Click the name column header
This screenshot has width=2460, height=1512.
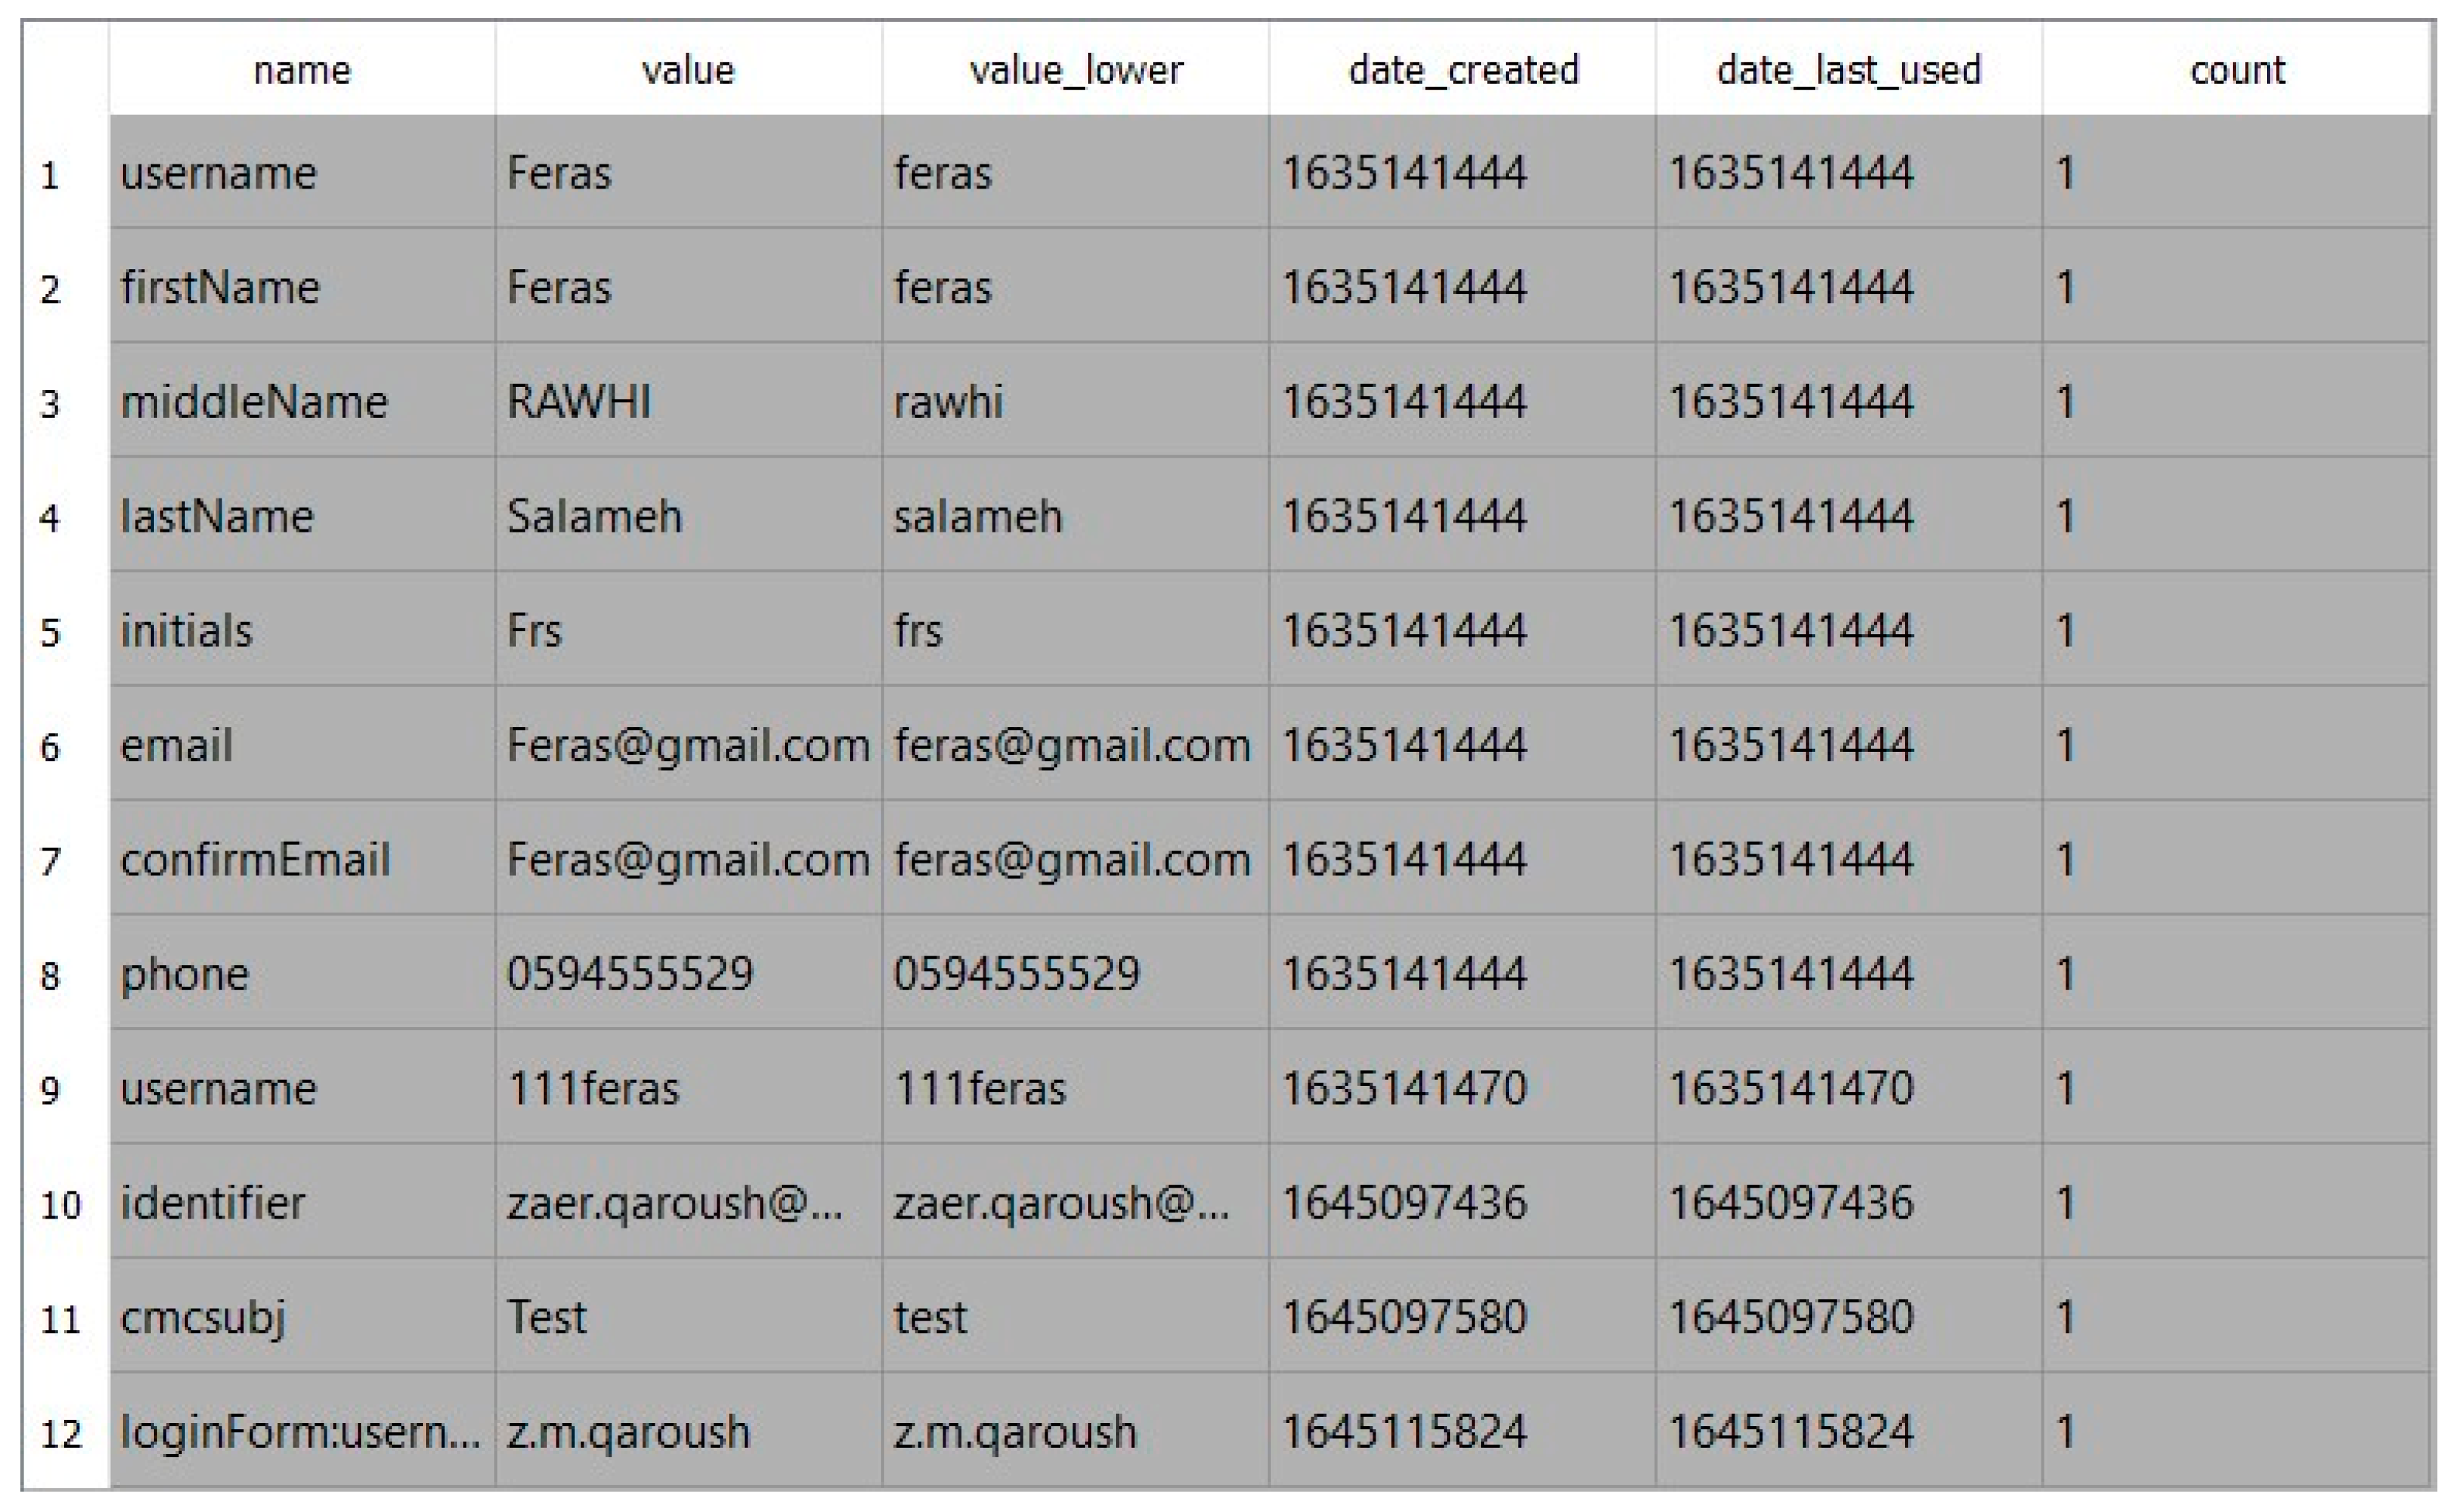click(x=302, y=70)
